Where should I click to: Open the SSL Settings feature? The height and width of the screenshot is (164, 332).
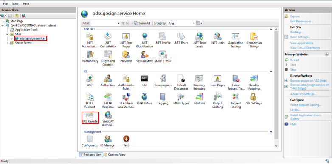tap(254, 99)
